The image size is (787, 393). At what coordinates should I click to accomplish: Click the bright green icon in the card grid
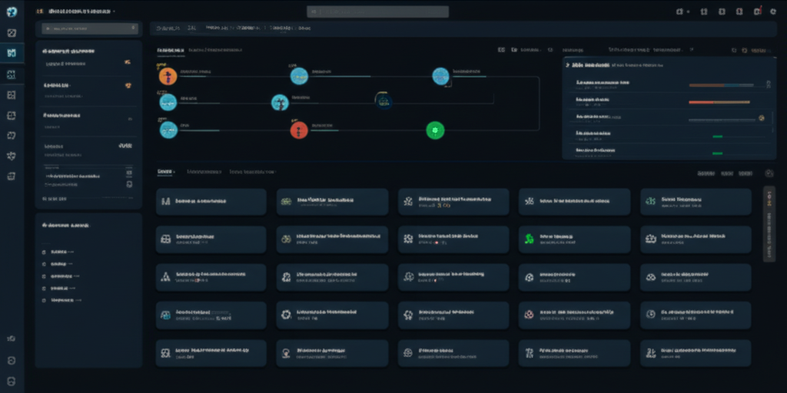click(529, 239)
